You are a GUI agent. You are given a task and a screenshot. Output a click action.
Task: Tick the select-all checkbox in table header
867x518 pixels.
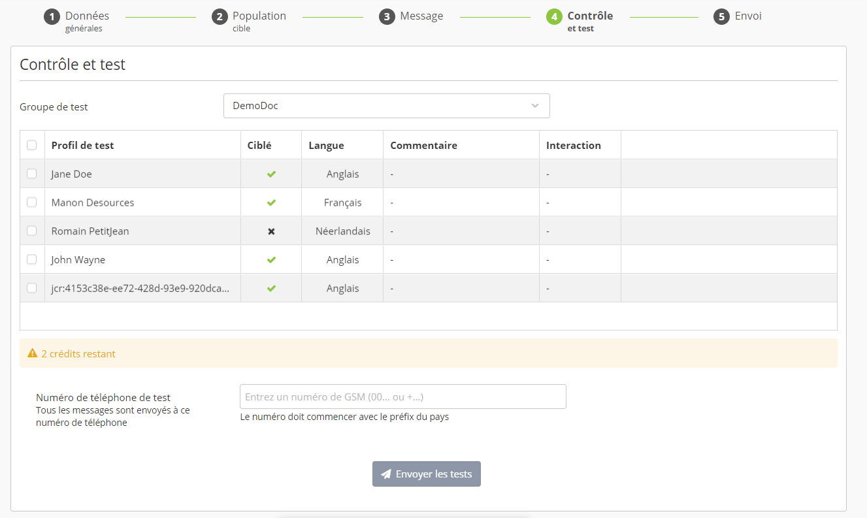tap(31, 145)
